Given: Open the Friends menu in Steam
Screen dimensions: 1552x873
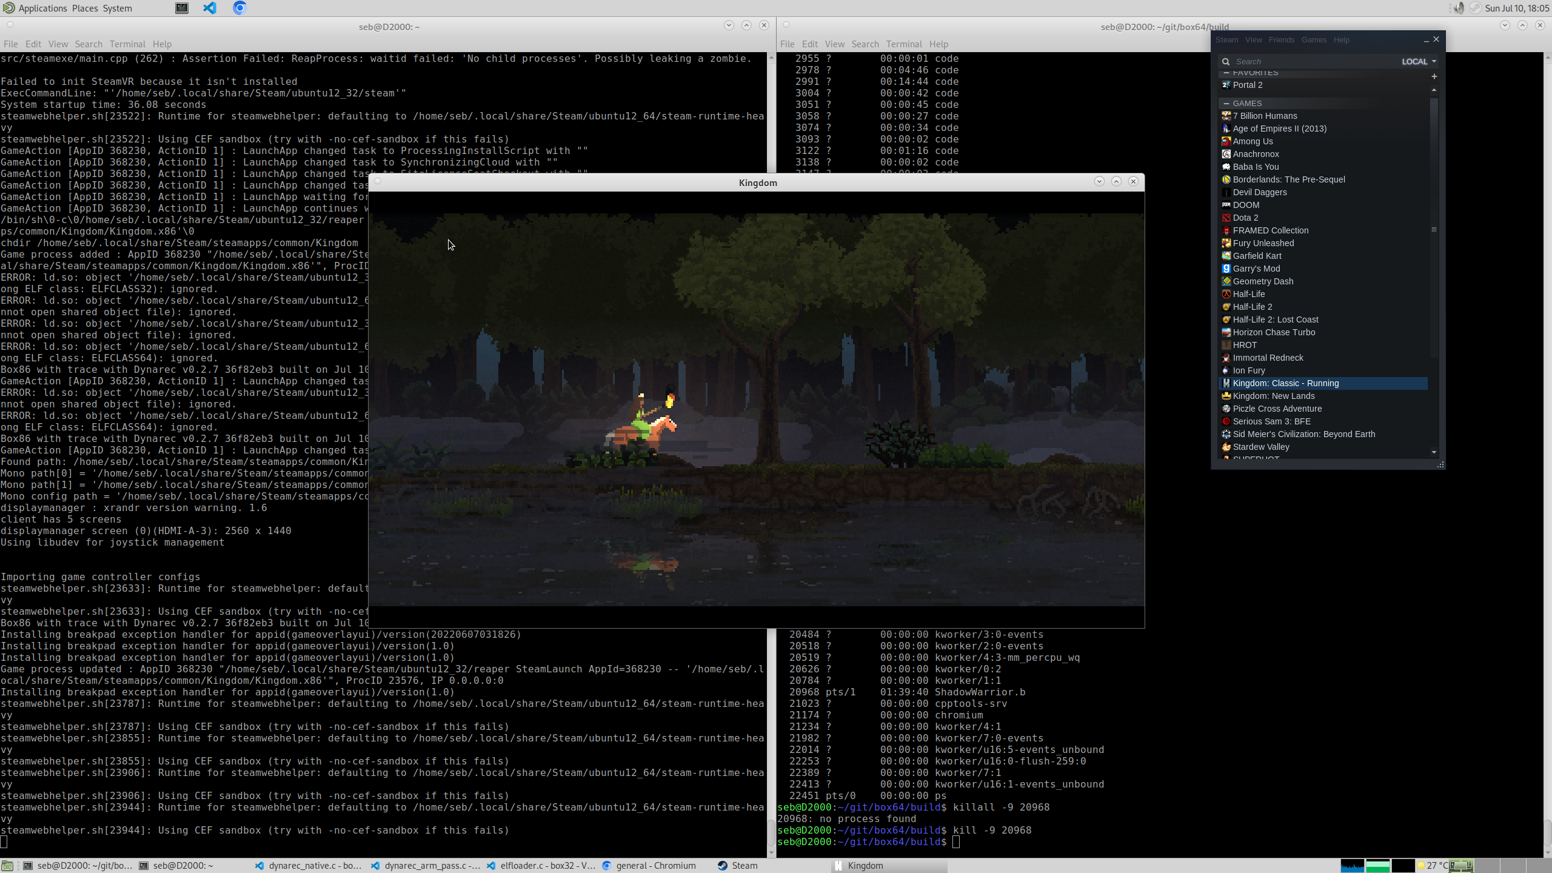Looking at the screenshot, I should [x=1281, y=40].
